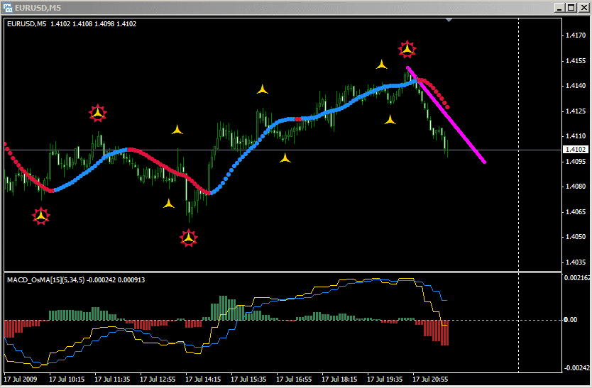Viewport: 592px width, 388px height.
Task: Click the 1.4155 price scale label
Action: click(x=576, y=61)
